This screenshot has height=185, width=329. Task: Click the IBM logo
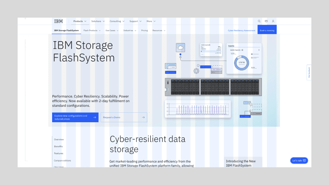point(58,21)
